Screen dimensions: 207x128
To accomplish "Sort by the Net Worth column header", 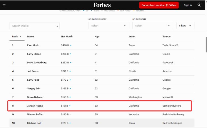I will point(67,37).
